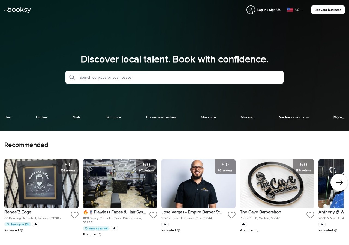
Task: Click thumbs-up badge under The Cave Barbershop
Action: click(243, 224)
